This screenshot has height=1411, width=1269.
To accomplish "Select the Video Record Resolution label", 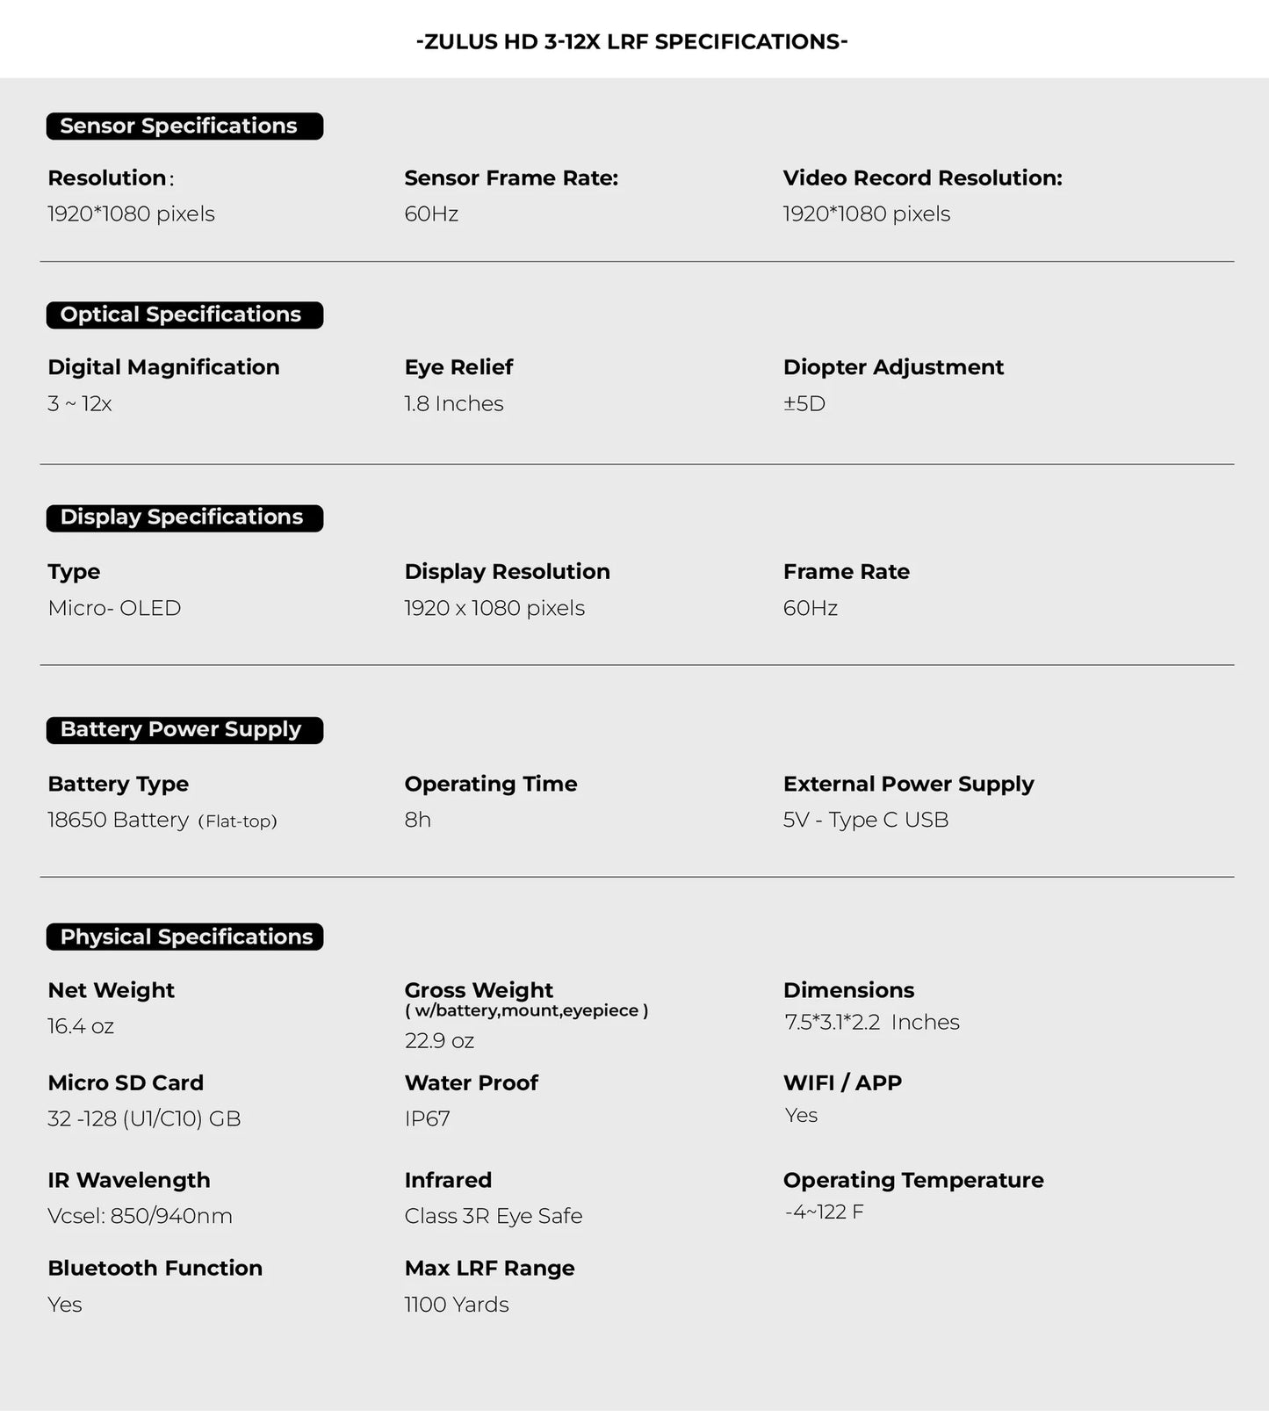I will (x=922, y=178).
